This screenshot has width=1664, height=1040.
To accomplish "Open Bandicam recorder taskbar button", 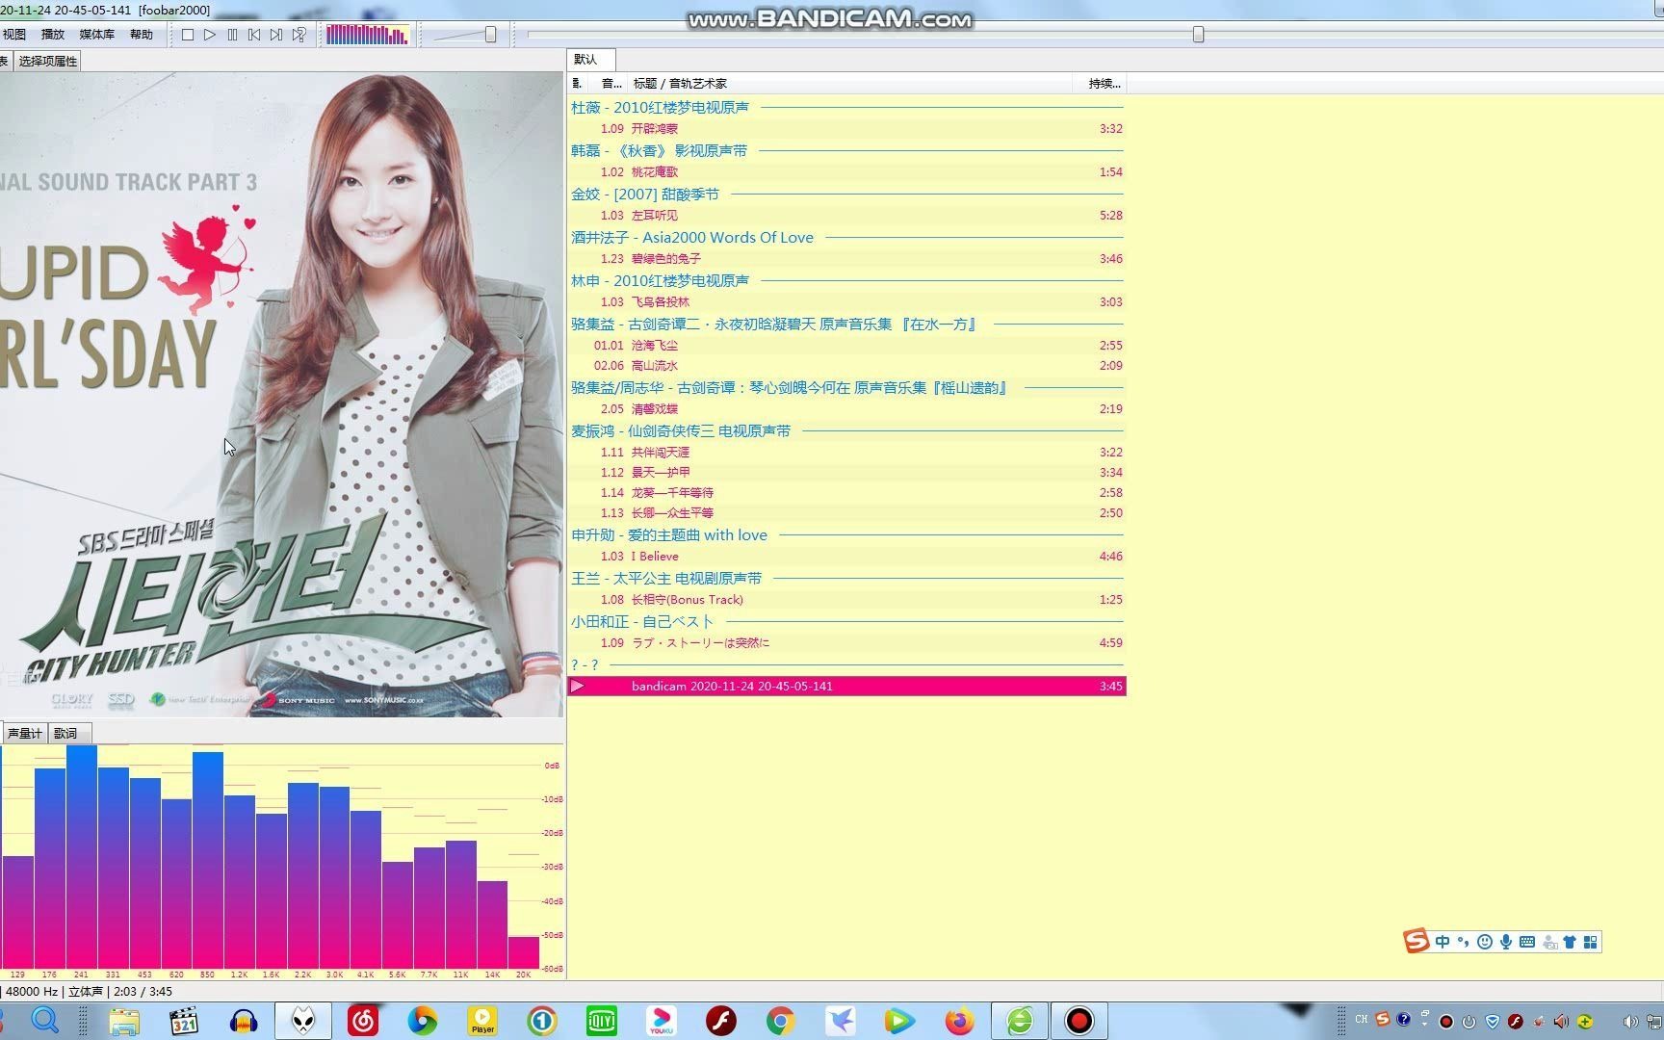I will click(x=1079, y=1021).
